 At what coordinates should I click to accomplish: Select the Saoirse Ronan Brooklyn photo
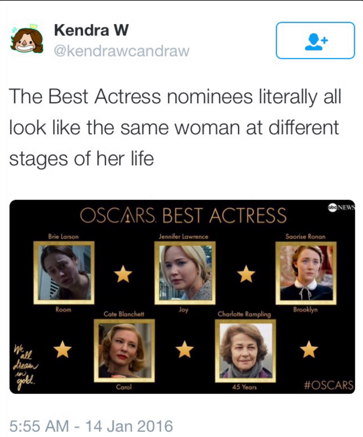point(306,273)
